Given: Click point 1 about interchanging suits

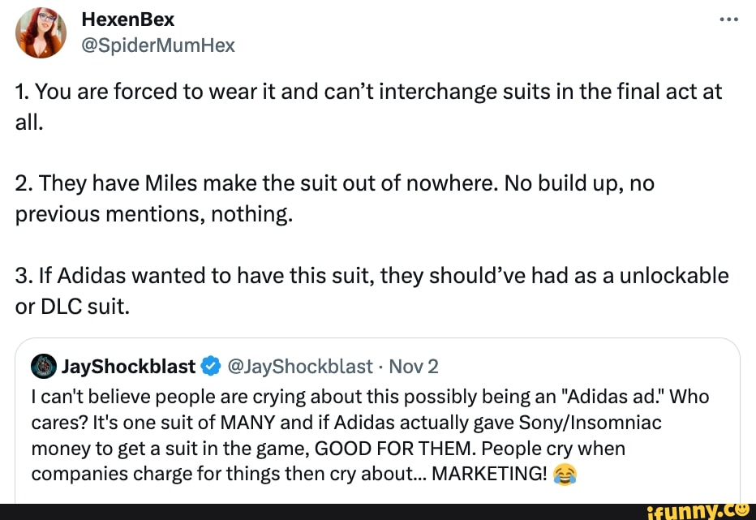Looking at the screenshot, I should (x=367, y=106).
